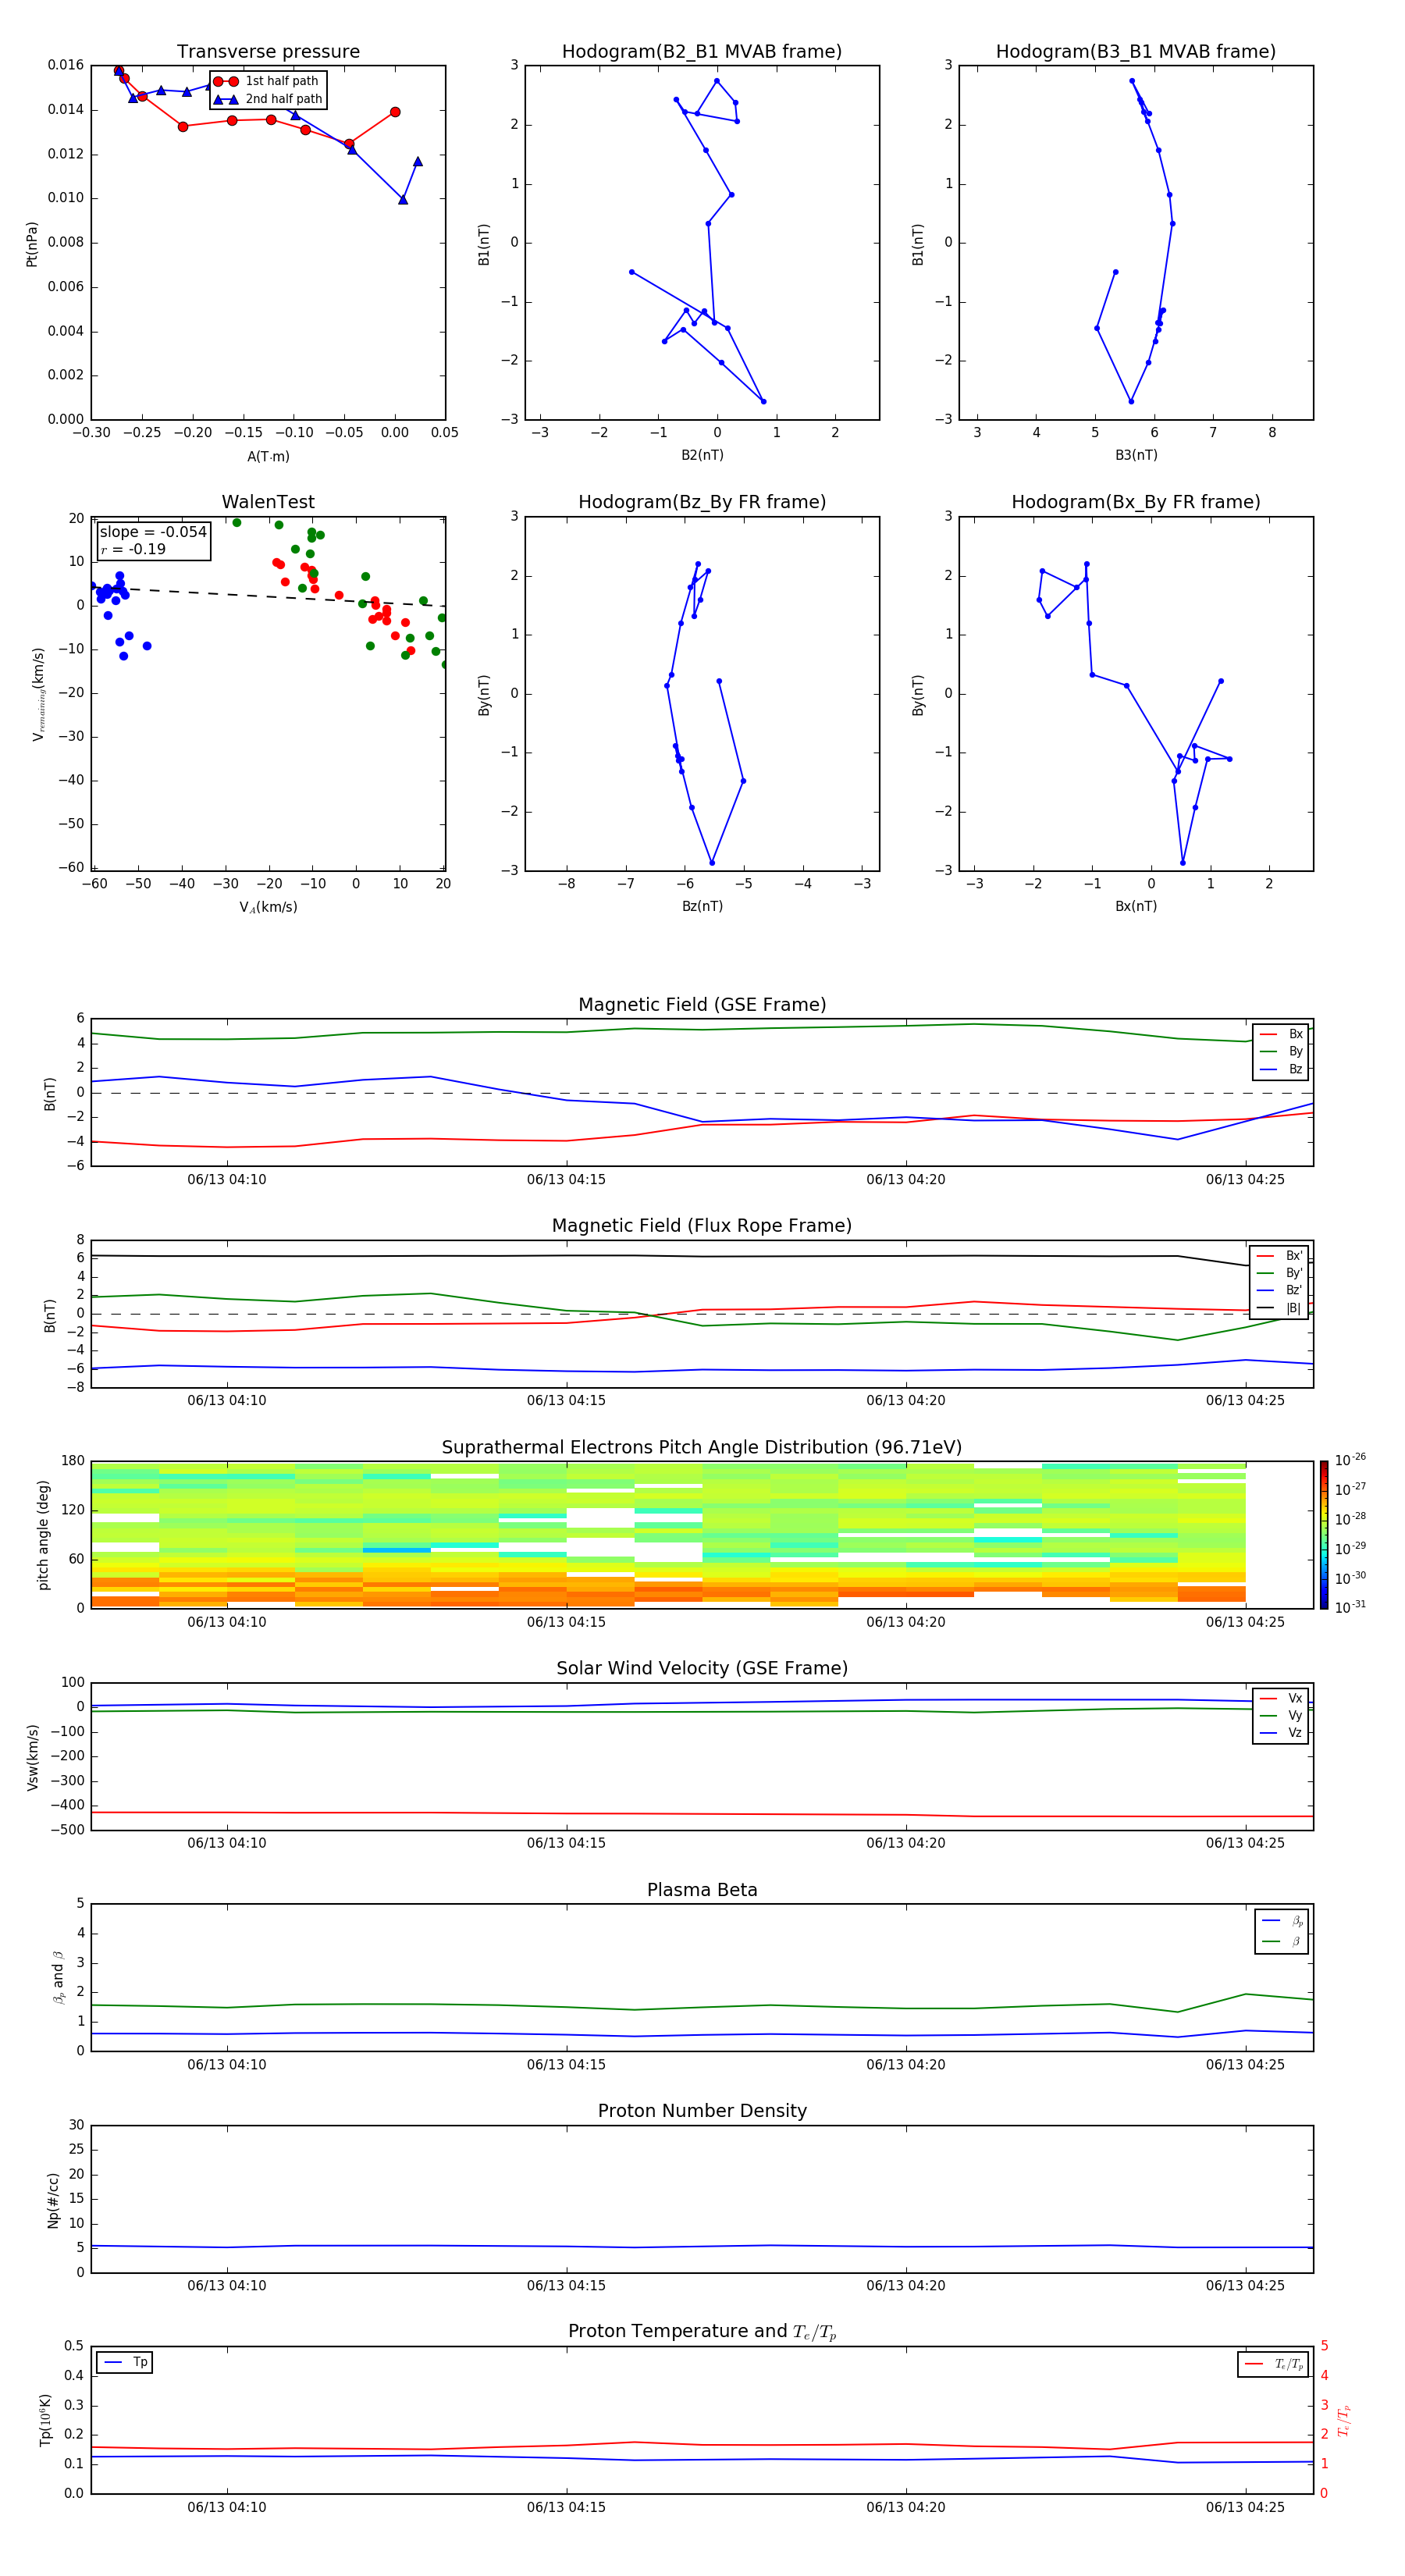This screenshot has width=1405, height=2576.
Task: Click the Np(#/cc) axis label
Action: [x=53, y=2200]
